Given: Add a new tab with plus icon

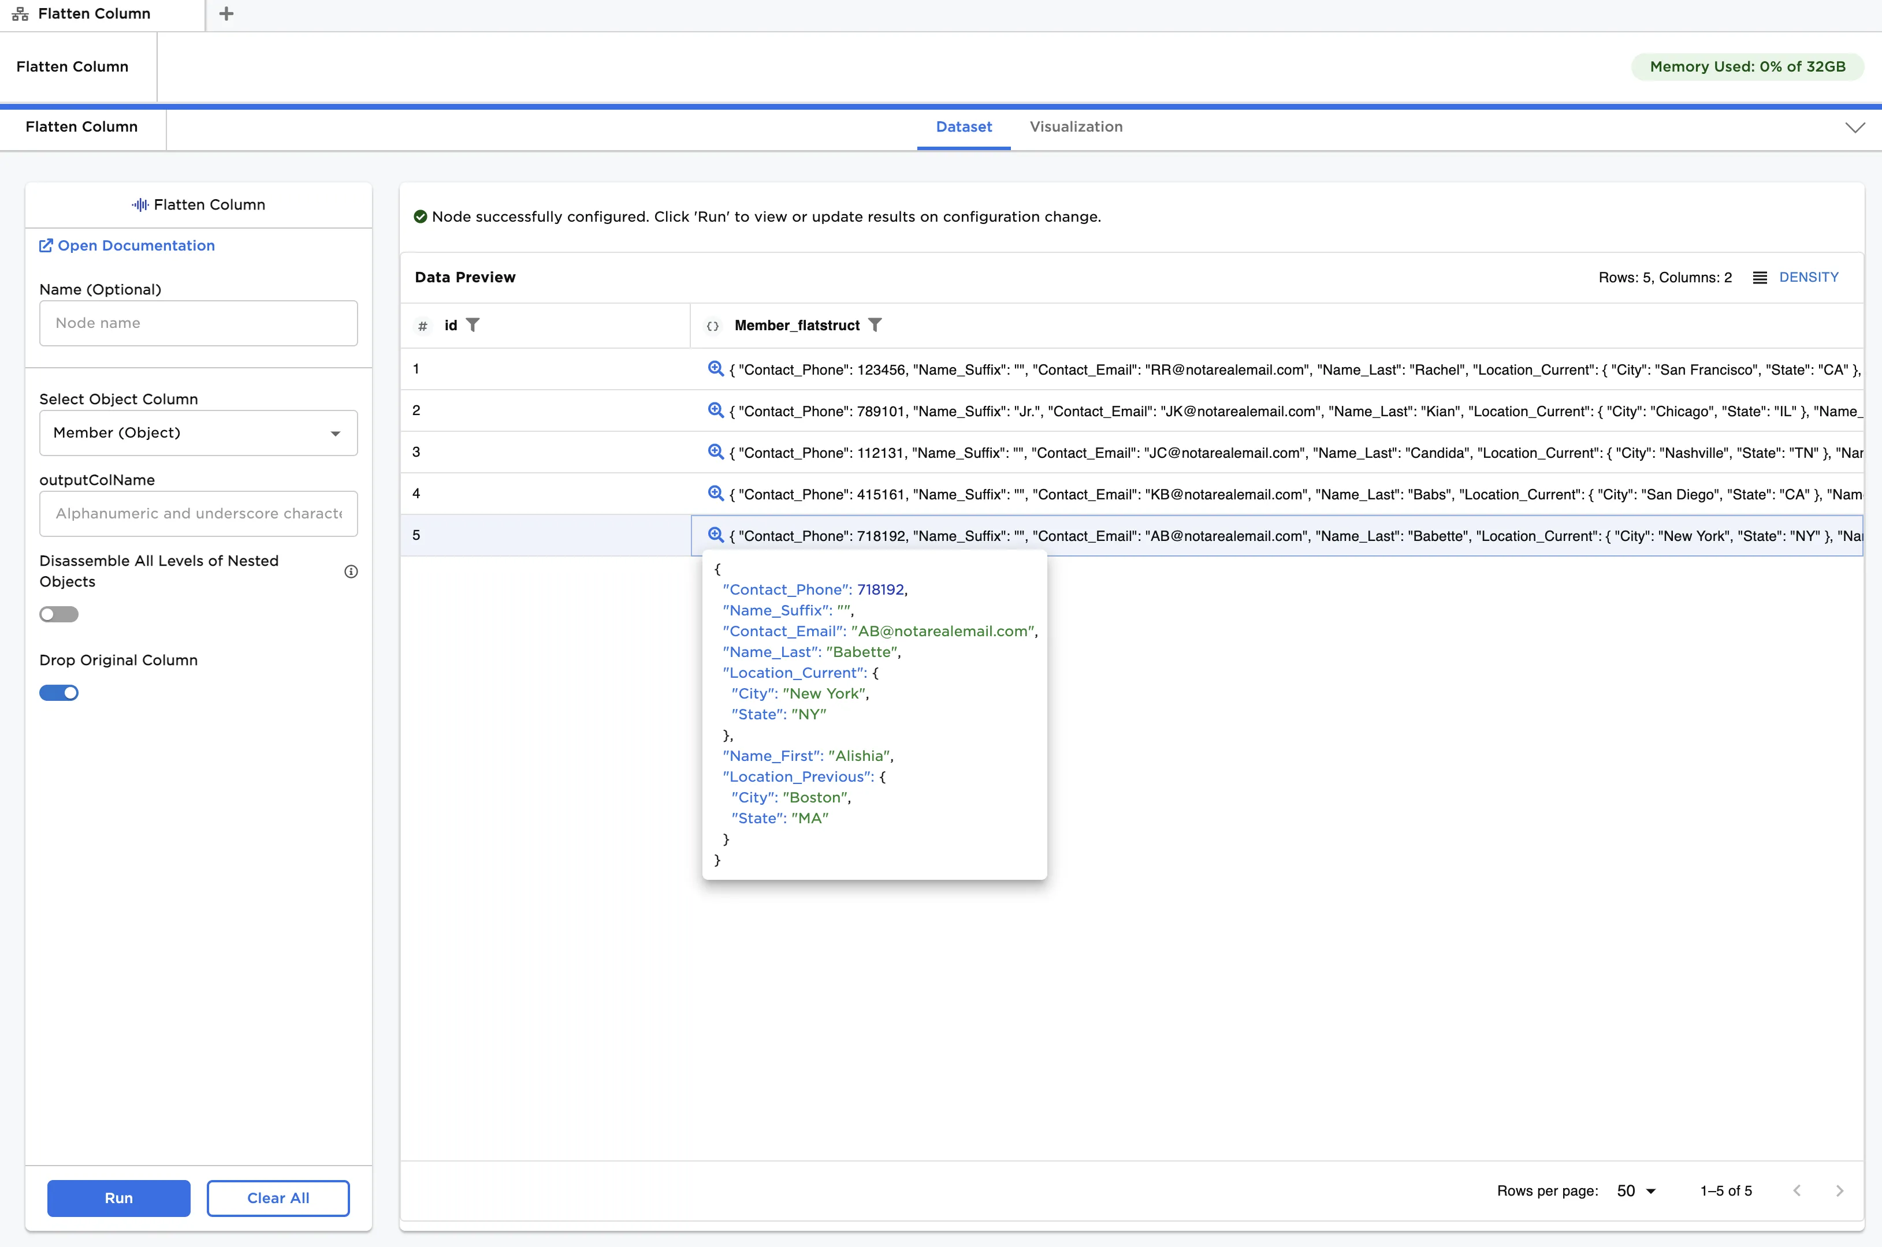Looking at the screenshot, I should (226, 13).
